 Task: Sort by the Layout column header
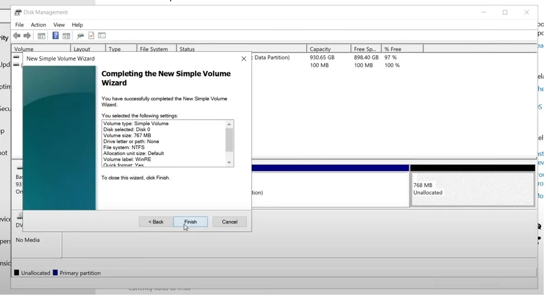point(88,49)
